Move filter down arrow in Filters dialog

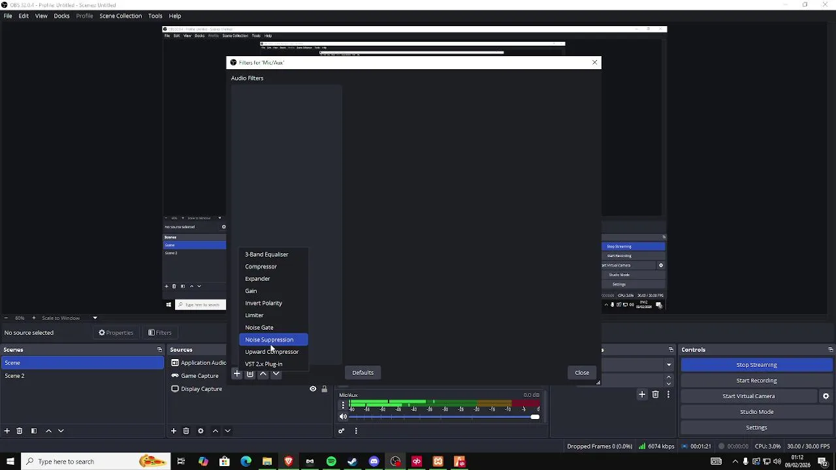click(x=276, y=373)
